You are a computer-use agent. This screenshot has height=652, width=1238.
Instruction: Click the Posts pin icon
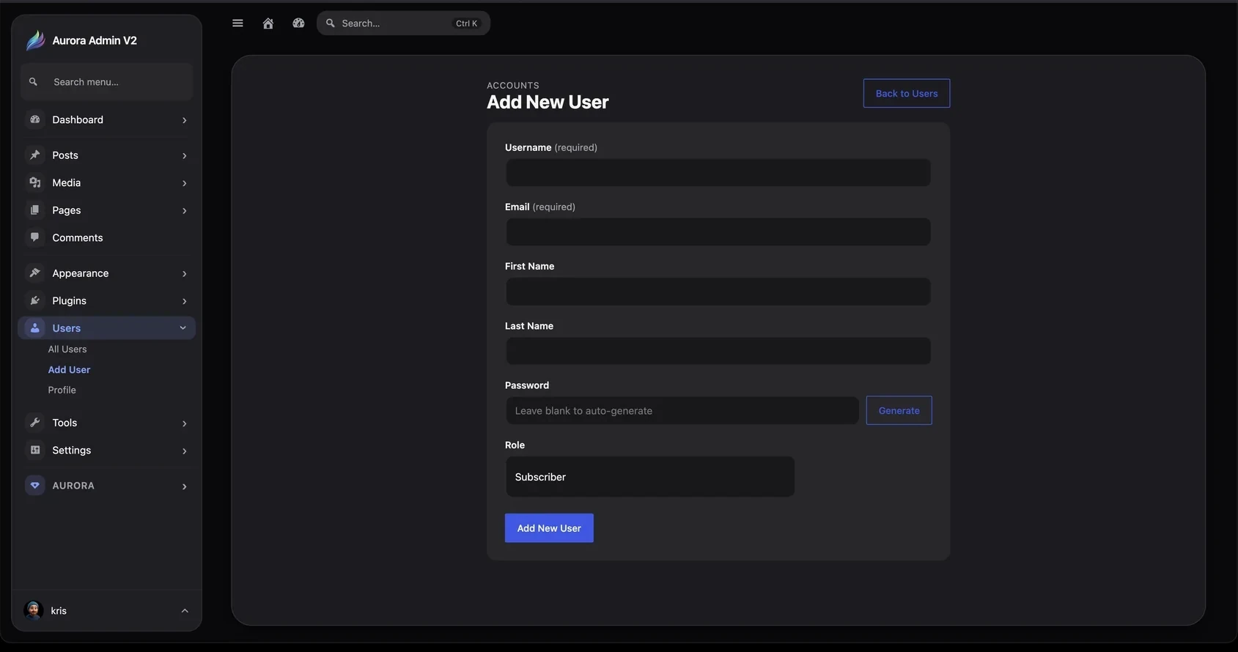click(x=34, y=155)
